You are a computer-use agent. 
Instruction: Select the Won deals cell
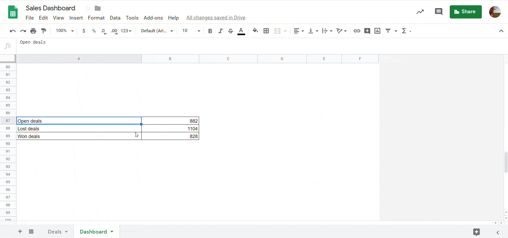tap(79, 136)
